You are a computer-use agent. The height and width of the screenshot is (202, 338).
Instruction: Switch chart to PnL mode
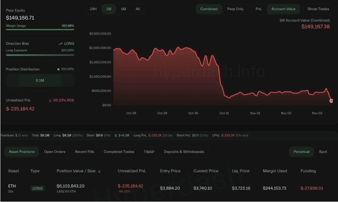pos(258,9)
